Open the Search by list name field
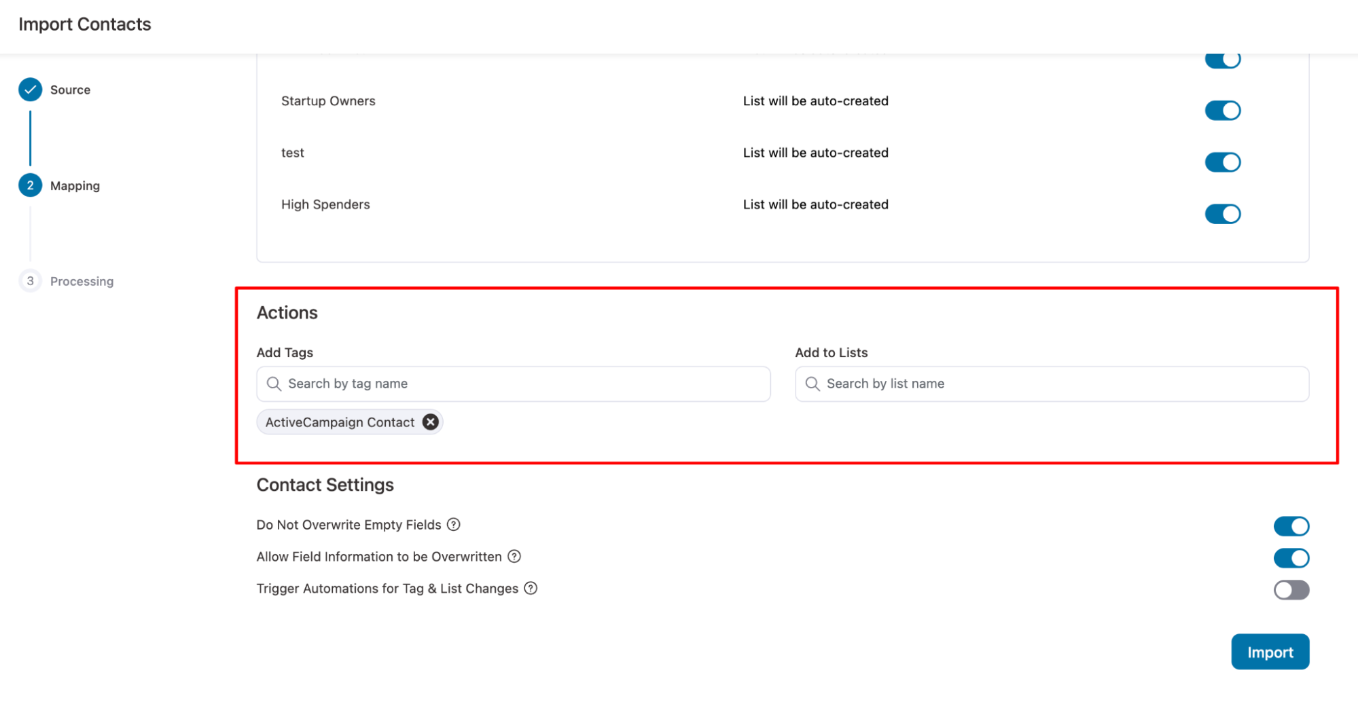Viewport: 1358px width, 704px height. tap(1060, 384)
